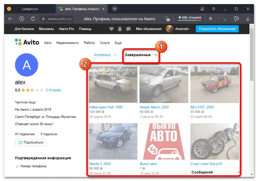Switch to the Активные listings tab
The image size is (258, 181).
click(x=105, y=55)
